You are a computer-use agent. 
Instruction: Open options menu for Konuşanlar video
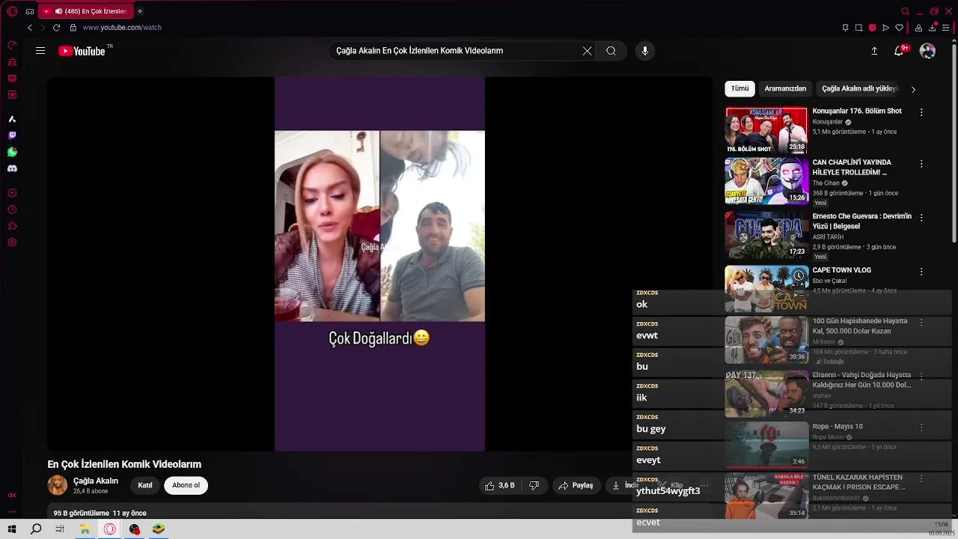point(921,112)
